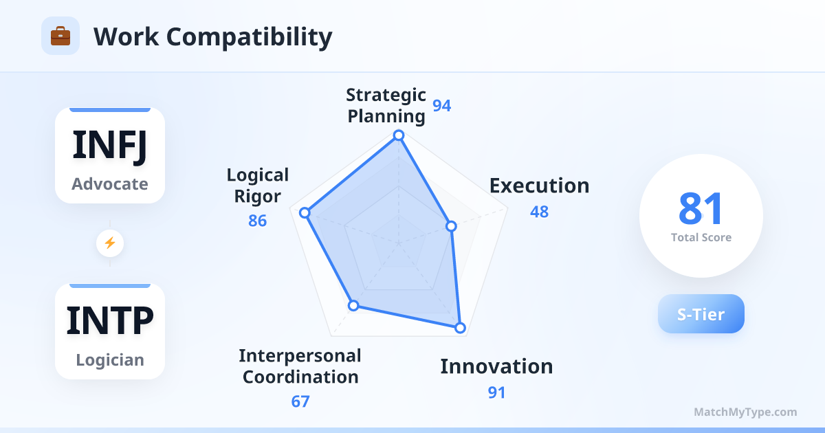Click the Logical Rigor axis label
This screenshot has height=433, width=825.
258,186
